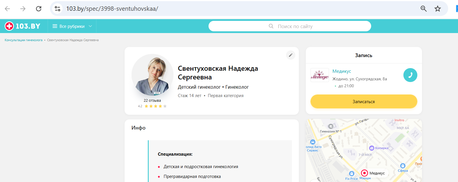Click the Детский гинеколог specialty text

(199, 87)
